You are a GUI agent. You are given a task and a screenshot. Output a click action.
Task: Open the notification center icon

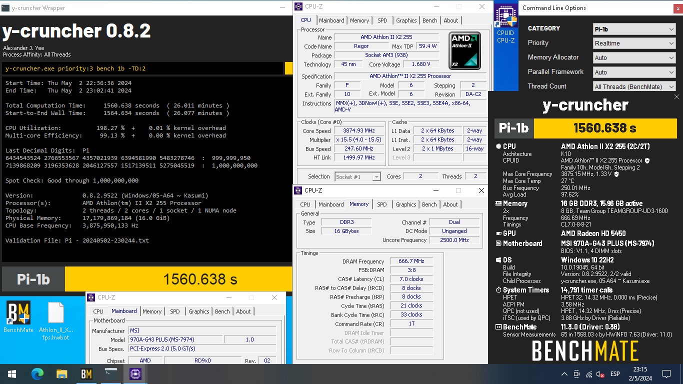666,374
